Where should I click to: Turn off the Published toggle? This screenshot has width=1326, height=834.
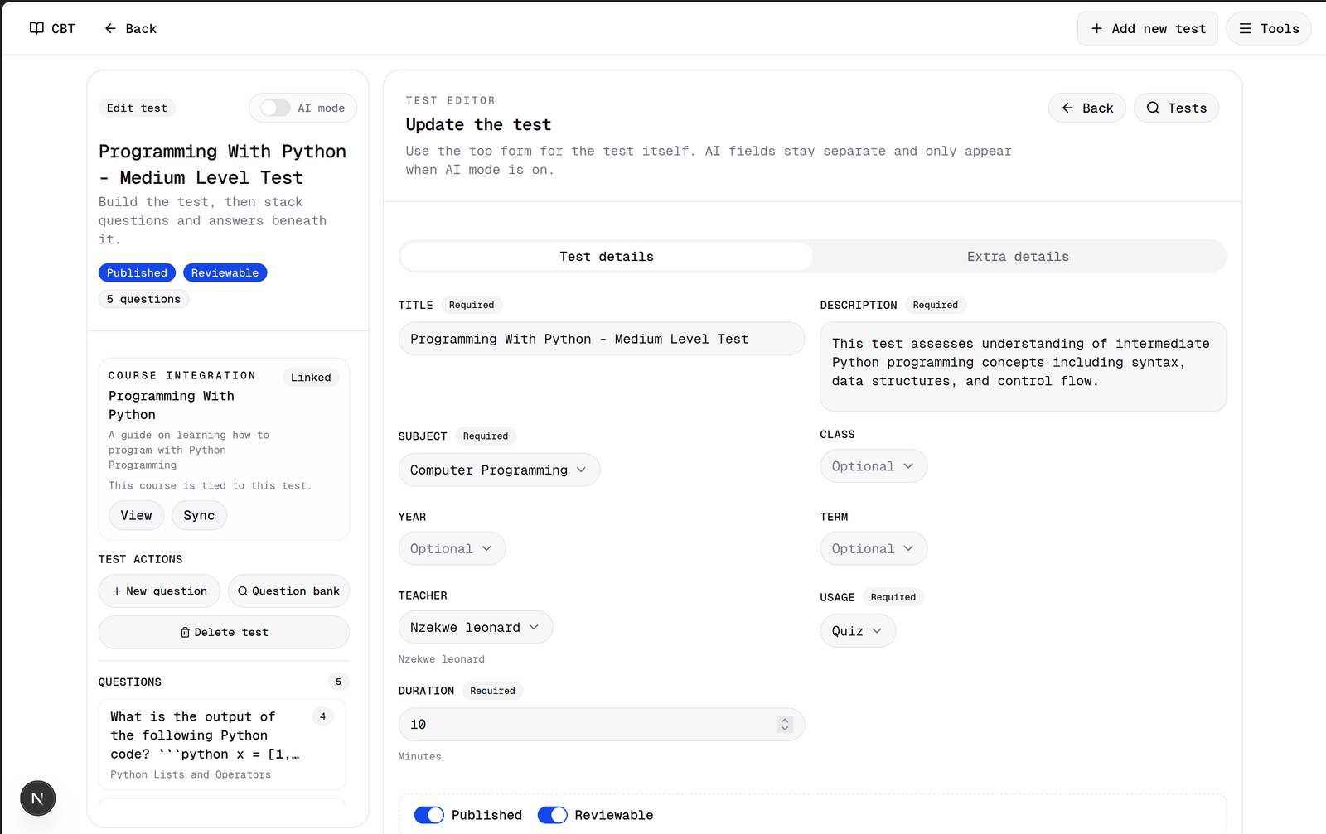point(429,815)
